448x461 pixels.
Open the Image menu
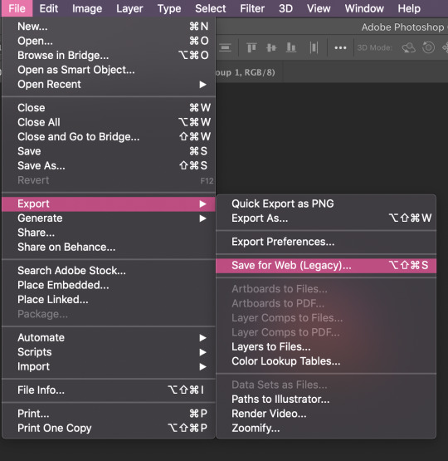[87, 8]
